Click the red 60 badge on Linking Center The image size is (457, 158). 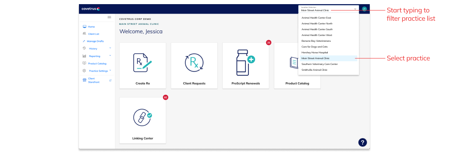click(165, 98)
